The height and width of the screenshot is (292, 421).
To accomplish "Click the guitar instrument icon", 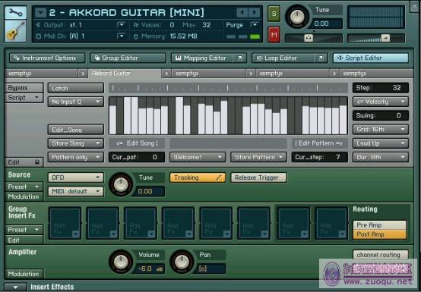I will (15, 31).
